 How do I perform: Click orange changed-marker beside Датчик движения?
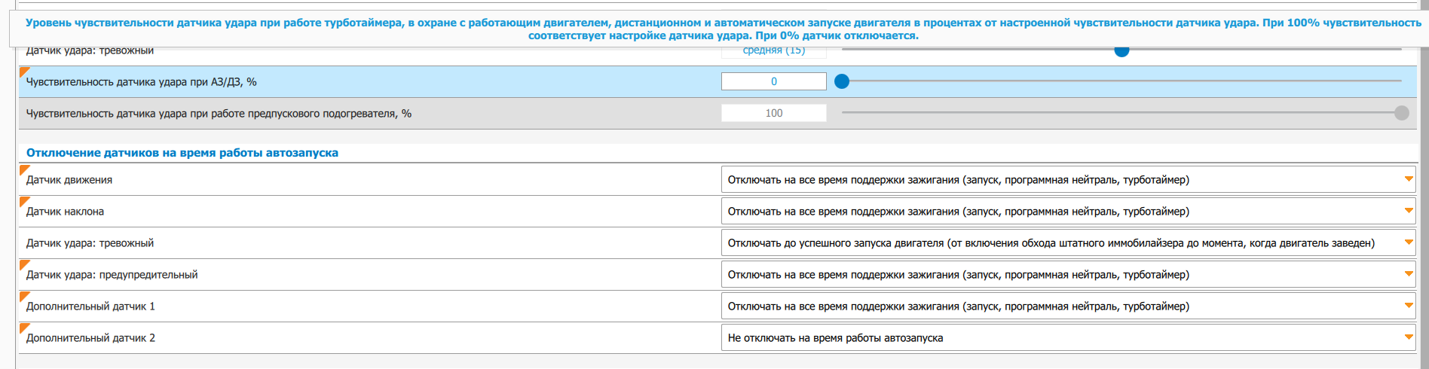click(23, 169)
